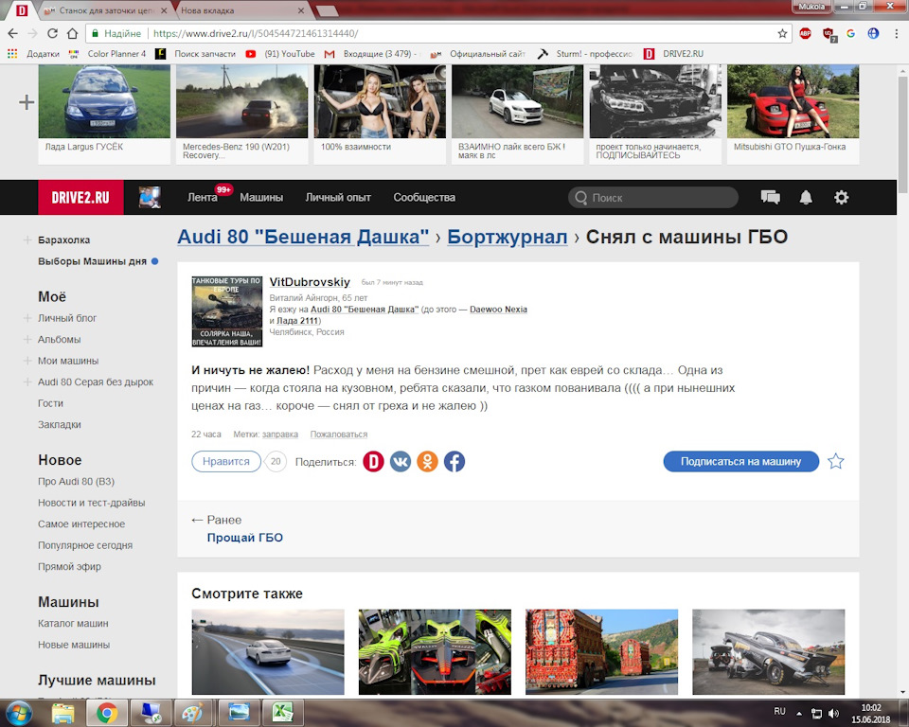This screenshot has height=727, width=909.
Task: Share the post to Odnoklassniki
Action: [x=427, y=462]
